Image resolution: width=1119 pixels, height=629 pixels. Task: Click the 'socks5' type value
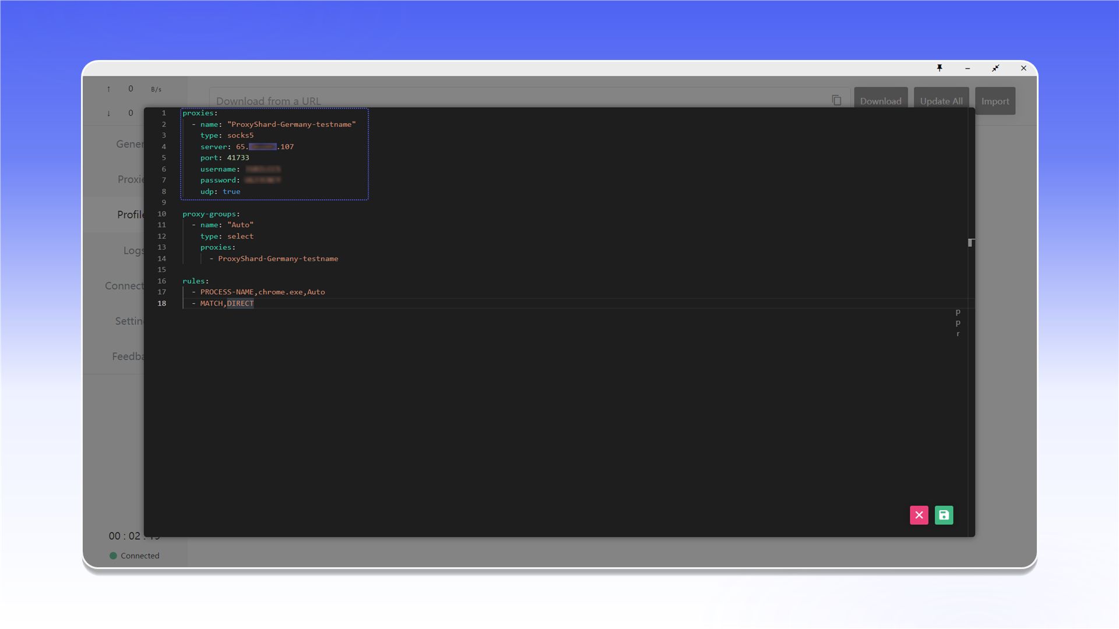(240, 135)
